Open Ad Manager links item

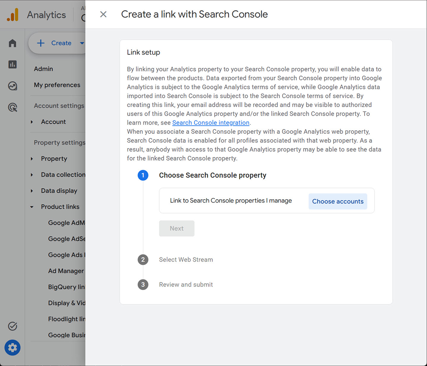point(66,271)
